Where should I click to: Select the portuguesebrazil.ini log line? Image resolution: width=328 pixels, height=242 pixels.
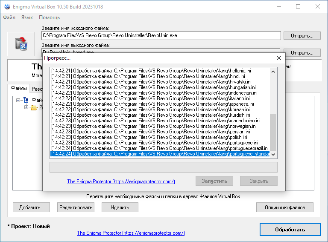coord(160,148)
